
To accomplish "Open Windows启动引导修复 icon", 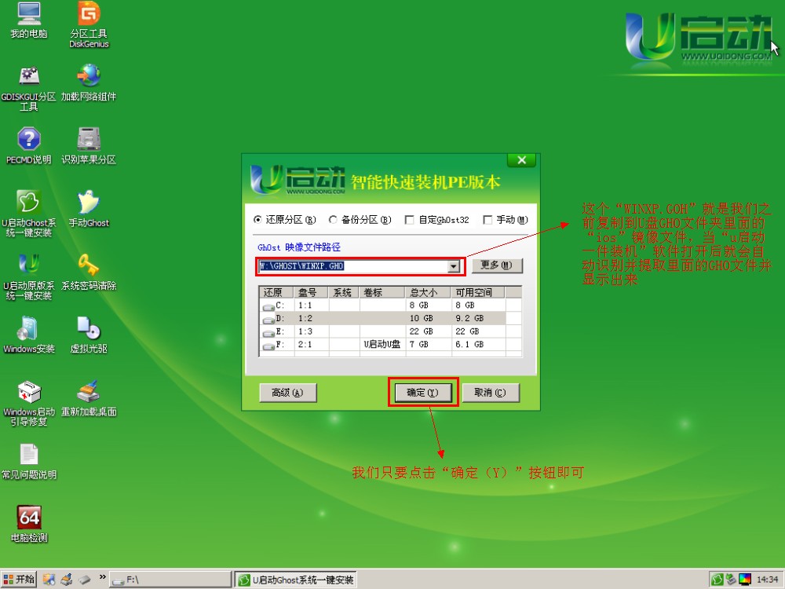I will click(28, 404).
